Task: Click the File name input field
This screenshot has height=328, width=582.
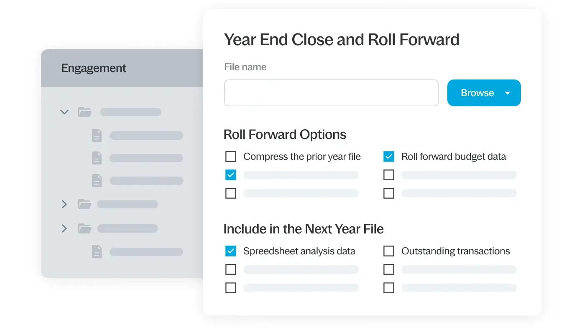Action: pos(331,93)
